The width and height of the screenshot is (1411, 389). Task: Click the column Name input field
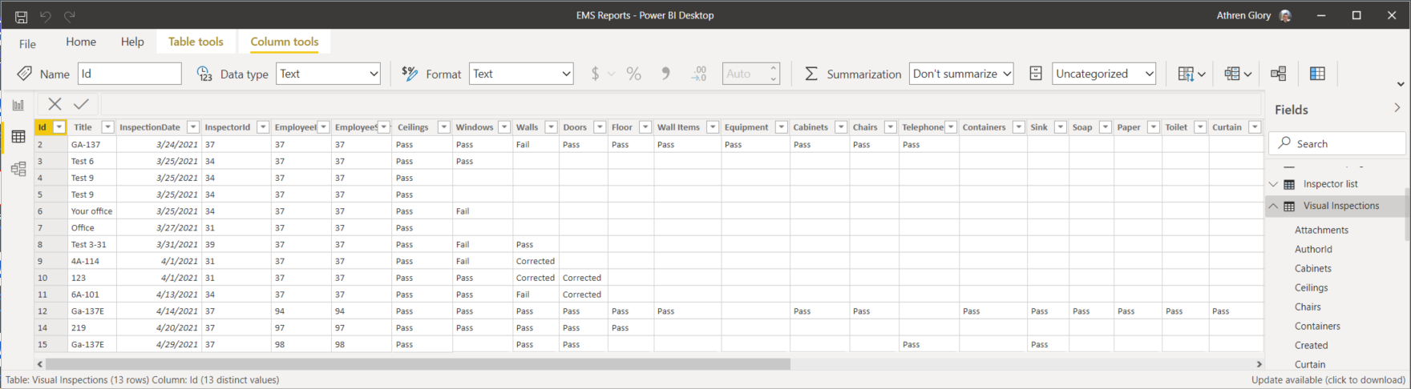point(129,74)
